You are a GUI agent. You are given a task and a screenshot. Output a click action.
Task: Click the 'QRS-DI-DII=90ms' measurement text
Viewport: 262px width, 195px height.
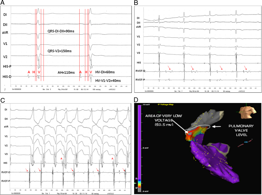(61, 31)
